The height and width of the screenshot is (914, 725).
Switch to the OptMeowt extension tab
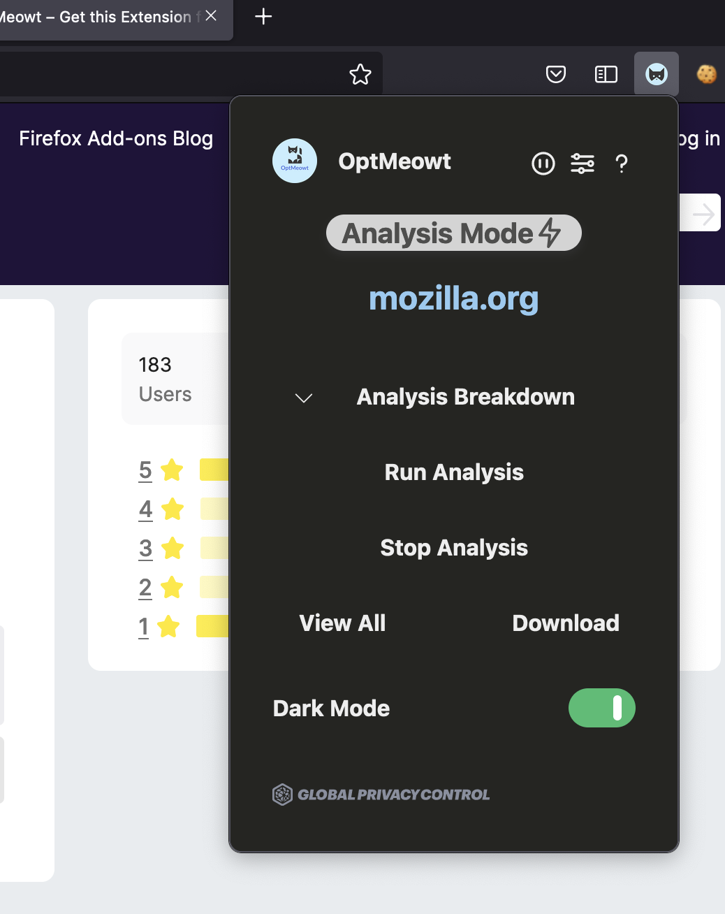point(105,17)
